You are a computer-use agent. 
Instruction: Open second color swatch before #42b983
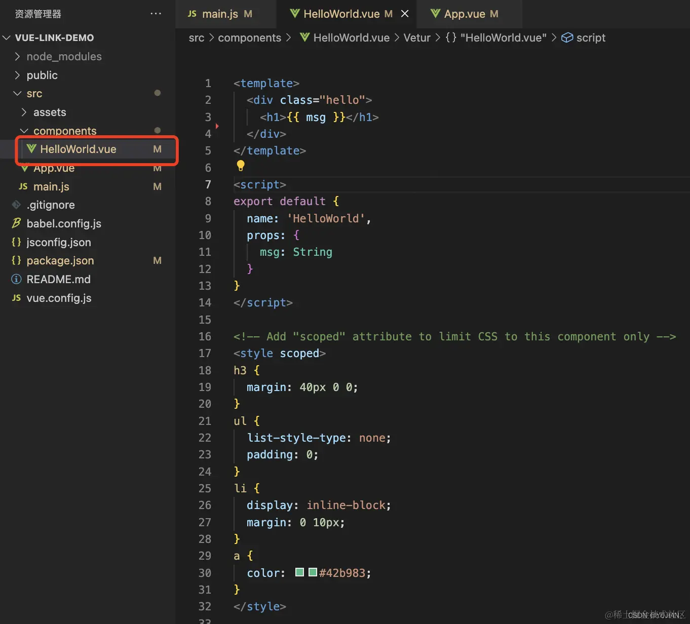click(313, 572)
